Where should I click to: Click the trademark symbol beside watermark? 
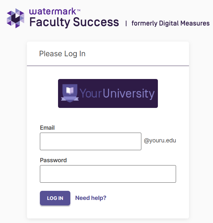[79, 10]
